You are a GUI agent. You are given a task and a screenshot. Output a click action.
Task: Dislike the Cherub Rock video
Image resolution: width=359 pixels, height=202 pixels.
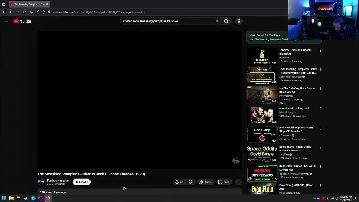(x=190, y=182)
